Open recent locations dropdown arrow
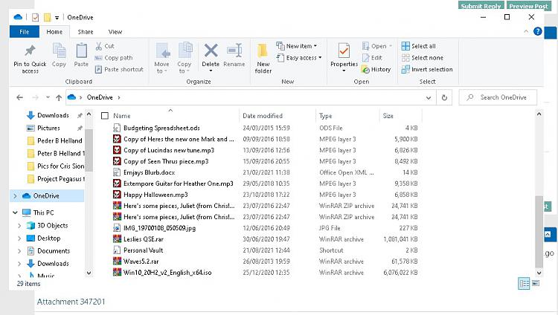 pos(48,97)
